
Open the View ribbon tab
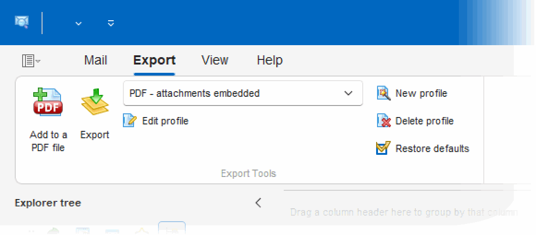(x=215, y=60)
